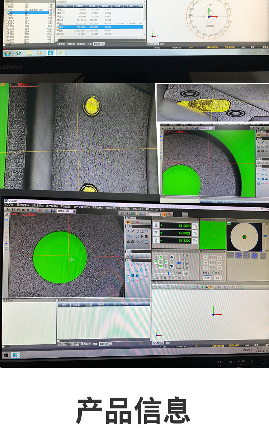Screen dimensions: 269x439
Task: Click the Windows Start button on lower taskbar
Action: click(6, 355)
